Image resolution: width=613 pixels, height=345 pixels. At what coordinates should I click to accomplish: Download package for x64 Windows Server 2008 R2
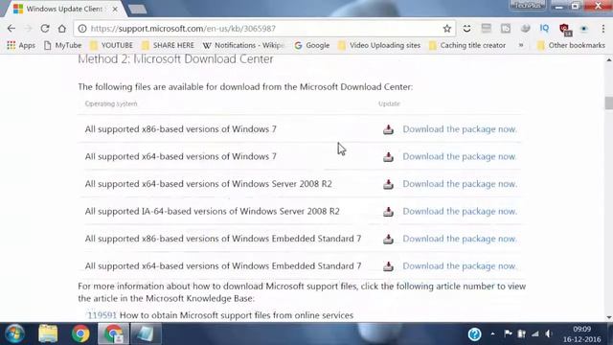[460, 184]
